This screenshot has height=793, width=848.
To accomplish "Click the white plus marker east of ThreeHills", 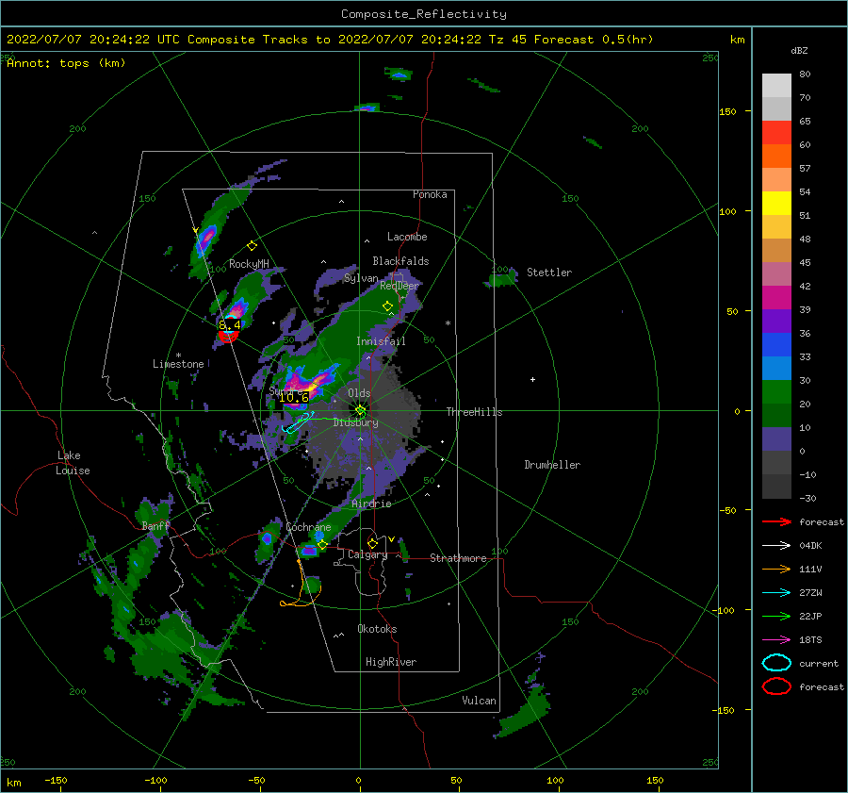I will tap(532, 379).
